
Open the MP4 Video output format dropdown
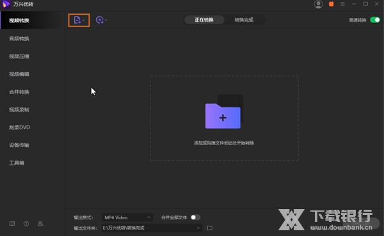click(127, 217)
